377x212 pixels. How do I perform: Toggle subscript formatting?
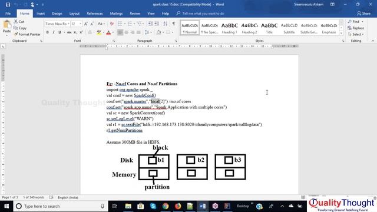[75, 32]
